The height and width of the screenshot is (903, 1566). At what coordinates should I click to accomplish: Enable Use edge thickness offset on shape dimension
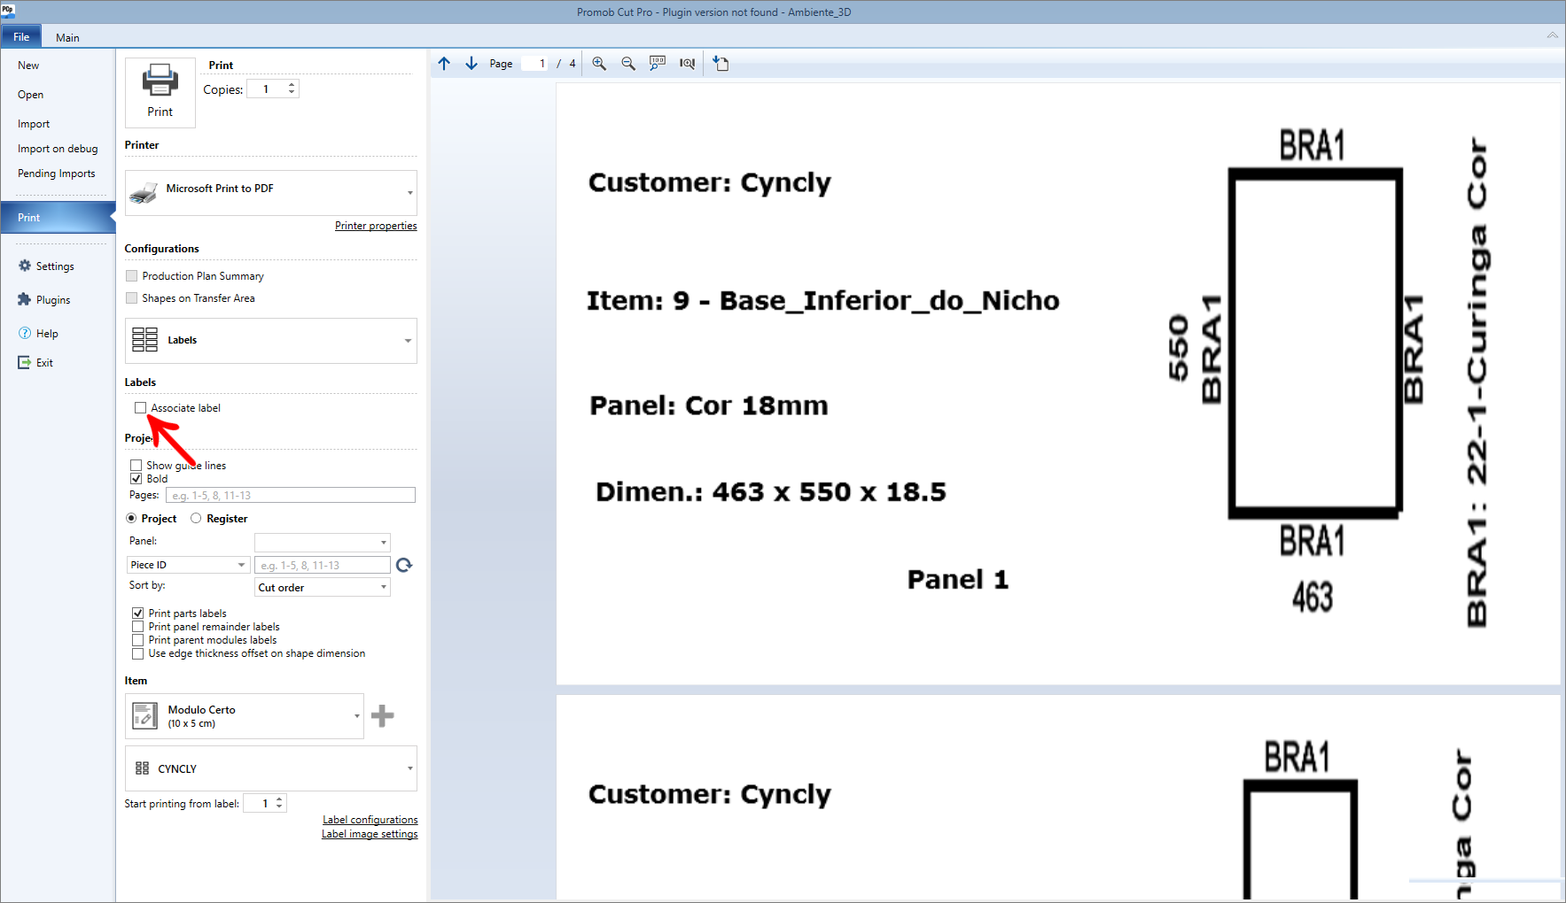point(137,653)
